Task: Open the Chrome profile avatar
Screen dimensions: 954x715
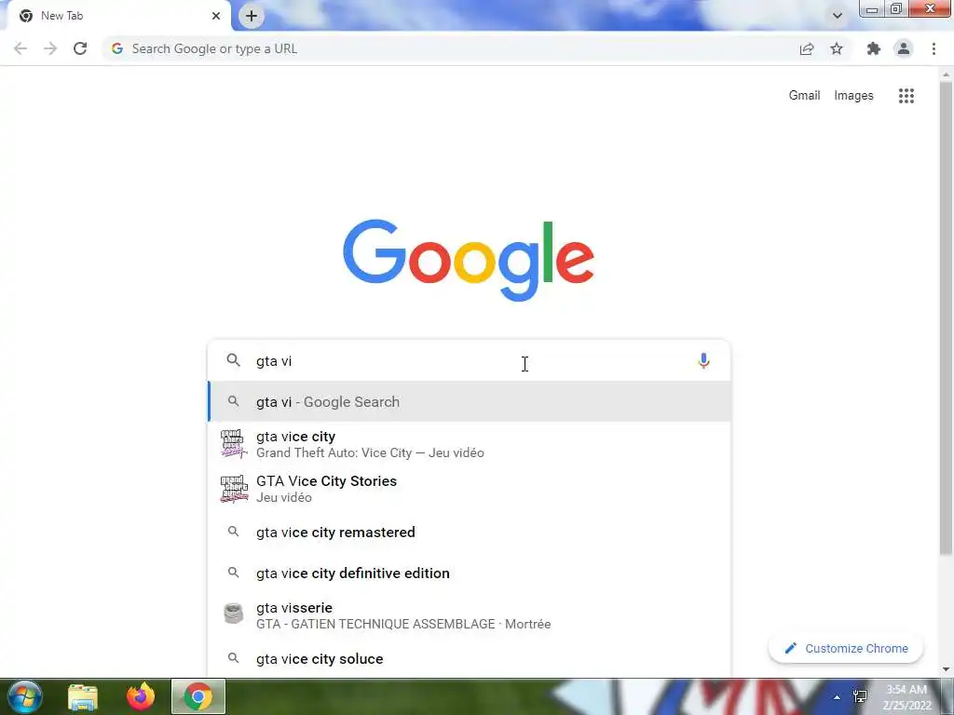Action: click(904, 48)
